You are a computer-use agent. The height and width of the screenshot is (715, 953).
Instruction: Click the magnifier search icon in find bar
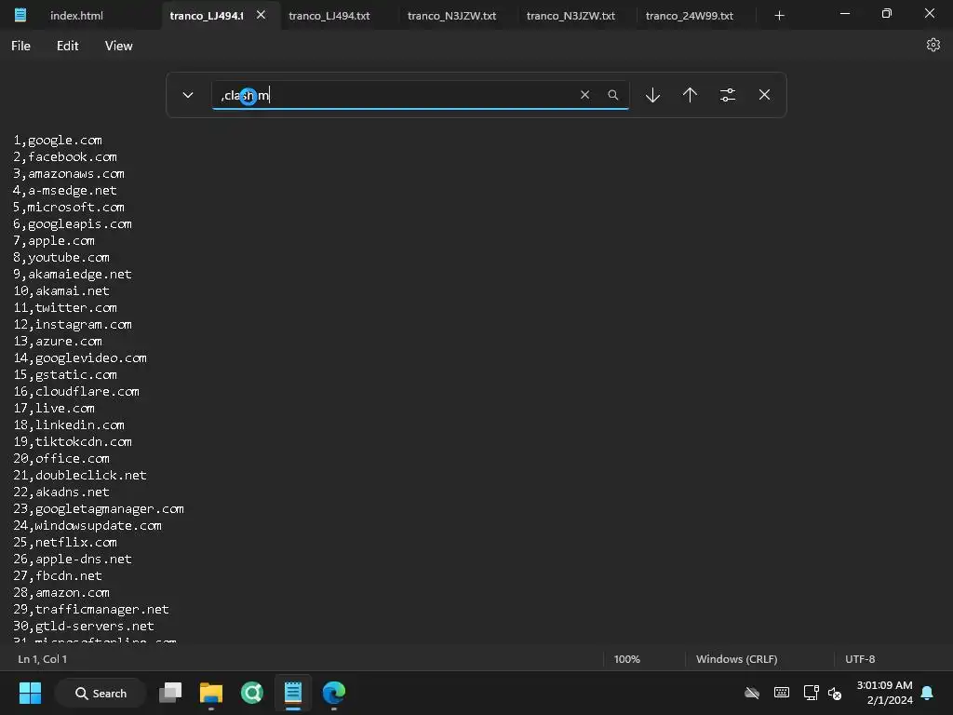click(x=612, y=95)
